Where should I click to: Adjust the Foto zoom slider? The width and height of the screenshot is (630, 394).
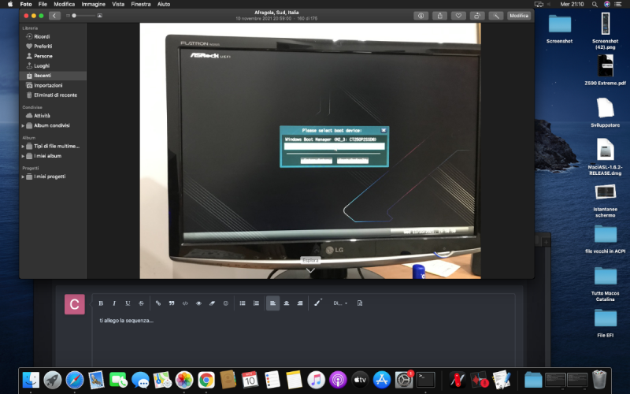click(83, 16)
